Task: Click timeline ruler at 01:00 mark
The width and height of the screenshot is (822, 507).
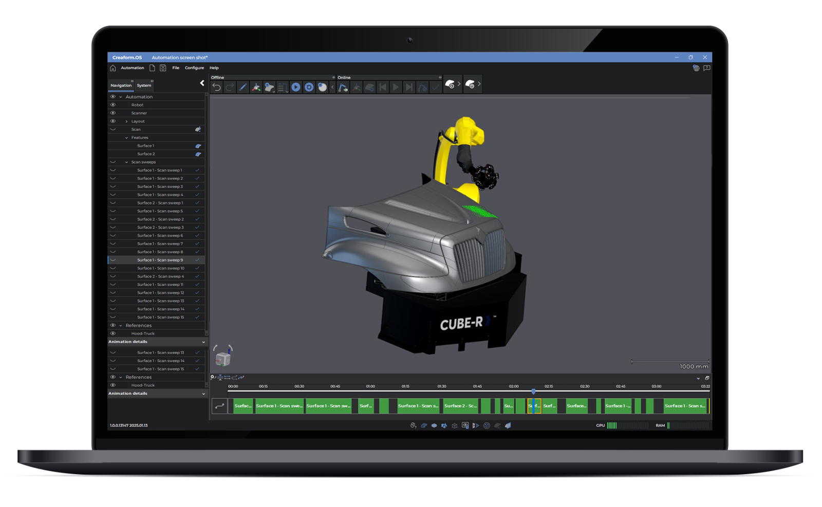Action: click(370, 386)
